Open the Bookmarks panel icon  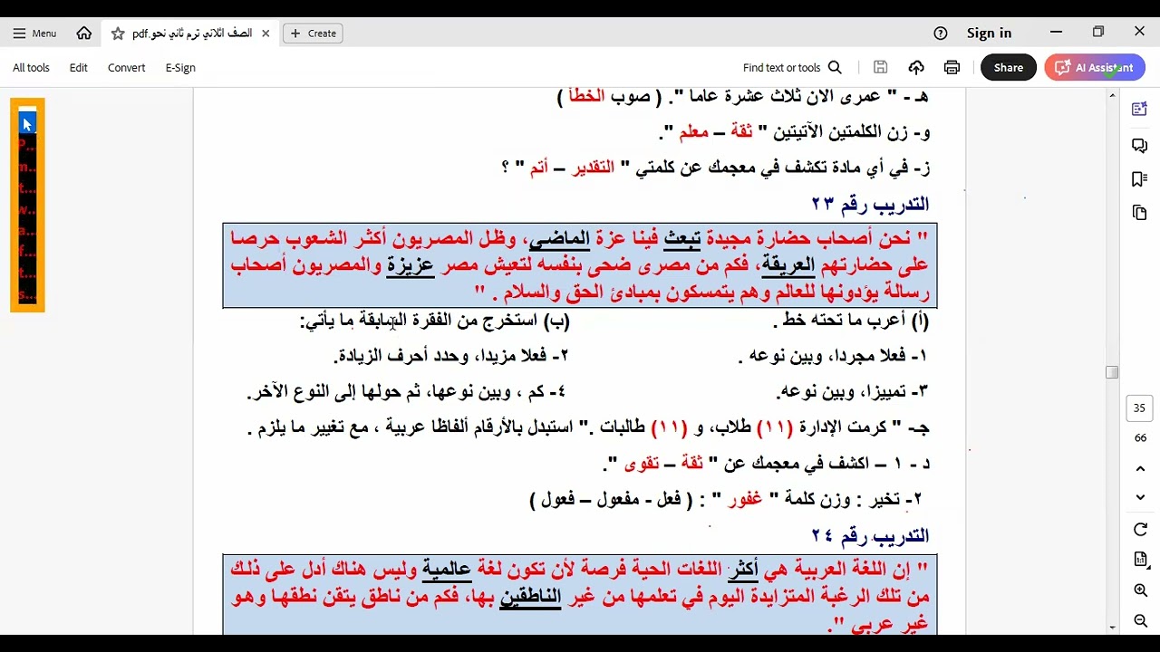[x=1140, y=179]
